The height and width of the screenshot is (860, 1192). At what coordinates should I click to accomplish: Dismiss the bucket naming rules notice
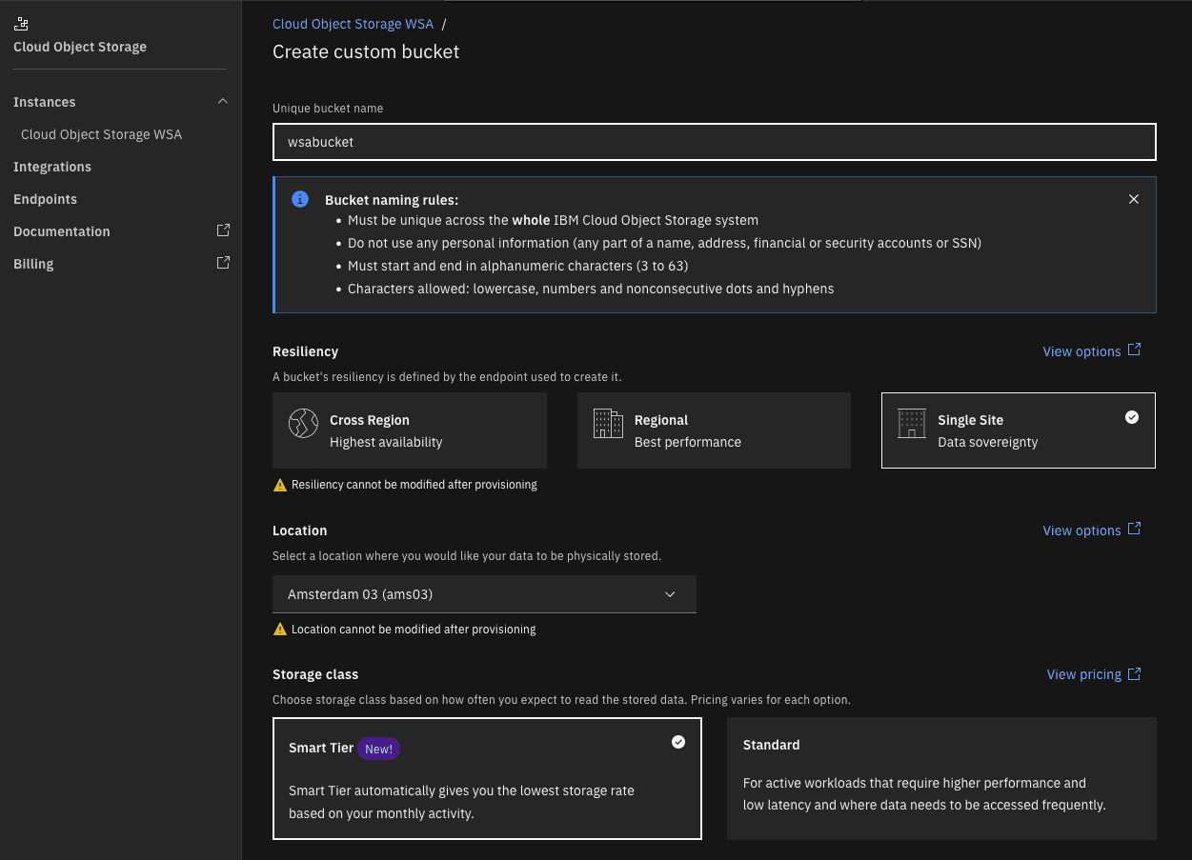(1133, 199)
